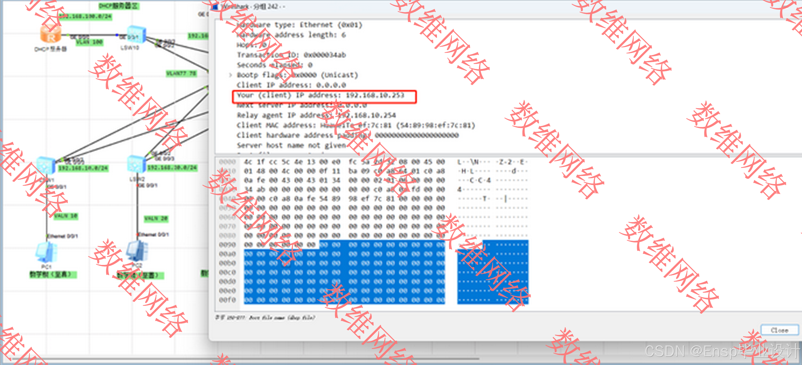The image size is (802, 365).
Task: Close the Wireshark packet dialog
Action: [x=779, y=330]
